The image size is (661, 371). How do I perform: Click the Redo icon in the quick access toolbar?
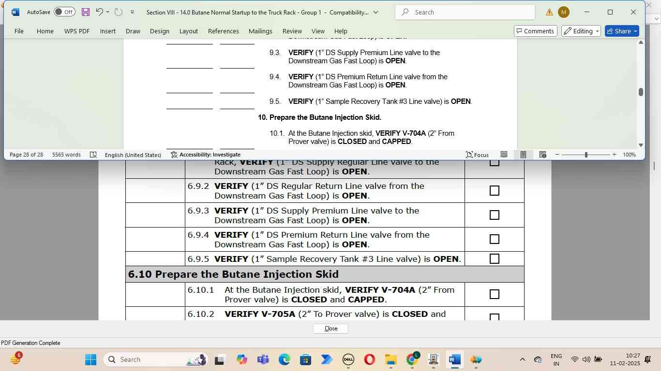(119, 12)
